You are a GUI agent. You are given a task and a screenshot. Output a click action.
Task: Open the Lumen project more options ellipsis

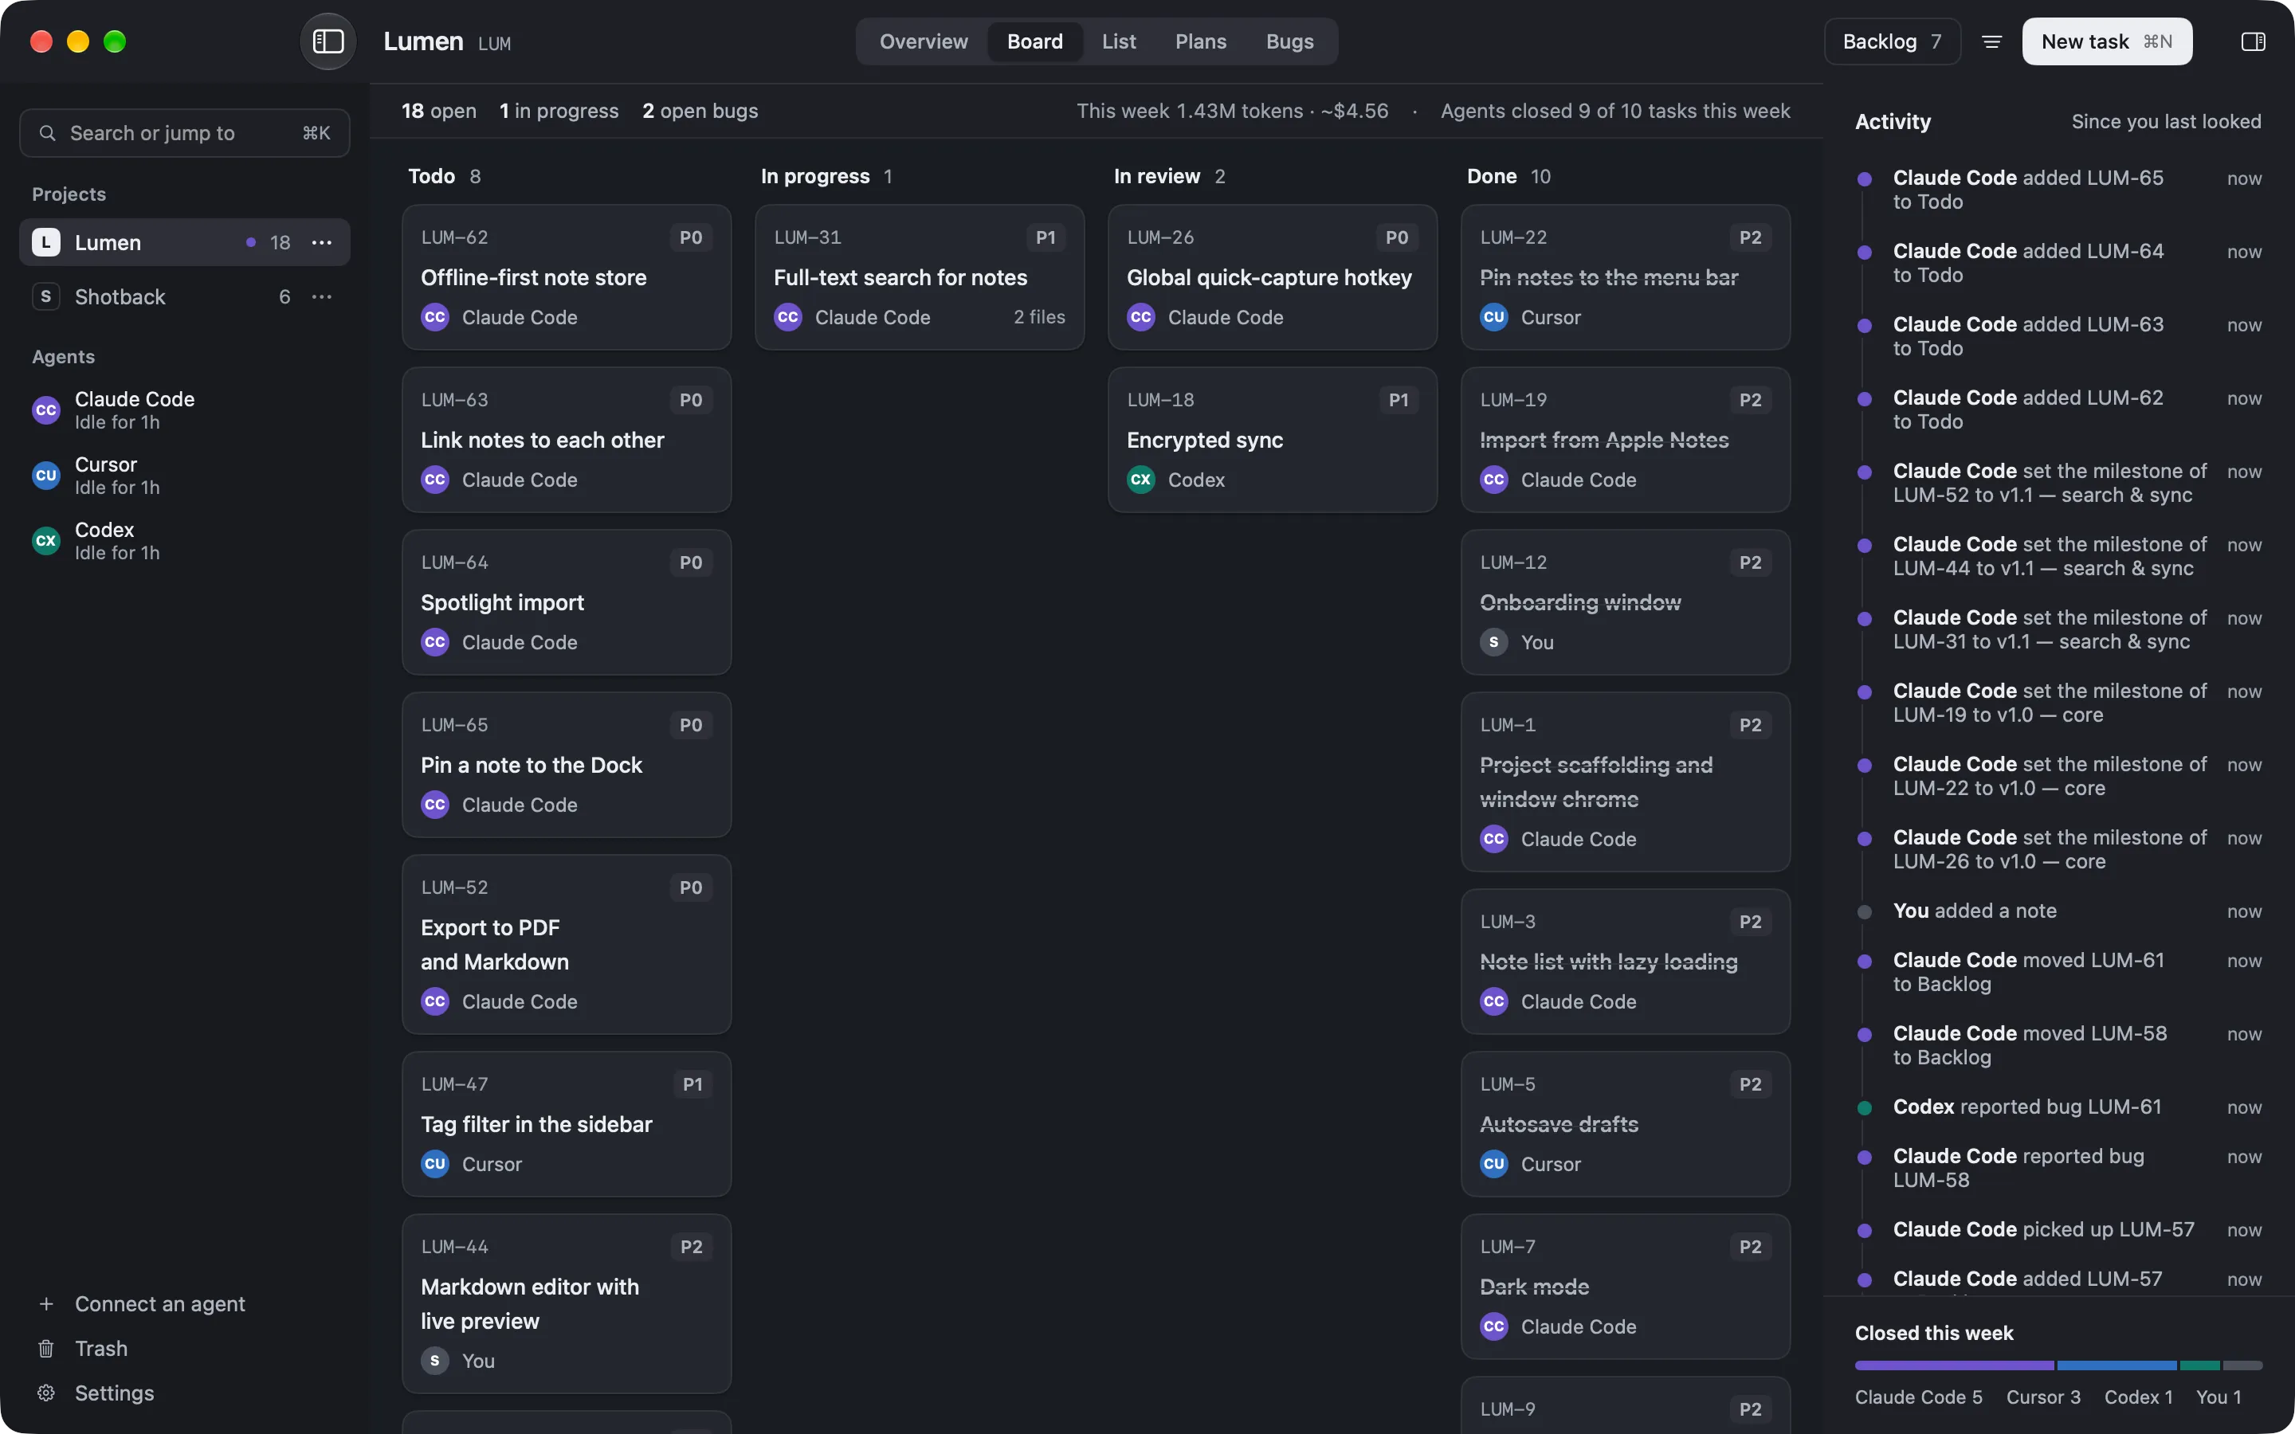[321, 243]
